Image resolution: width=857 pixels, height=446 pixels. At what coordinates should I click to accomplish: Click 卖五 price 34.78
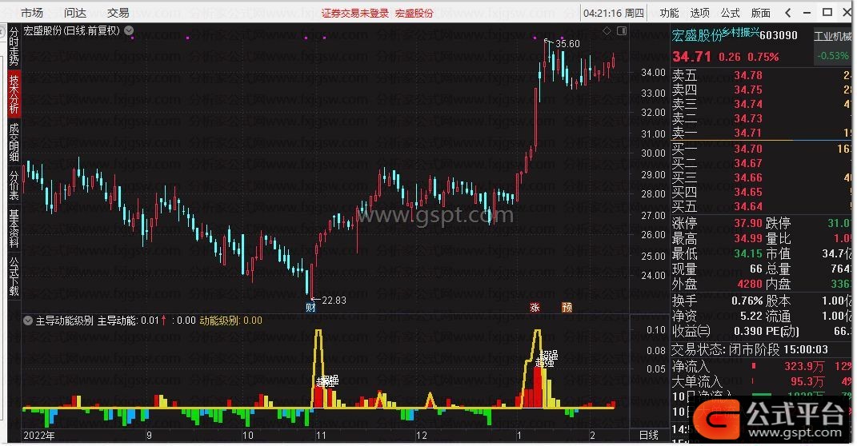click(748, 75)
